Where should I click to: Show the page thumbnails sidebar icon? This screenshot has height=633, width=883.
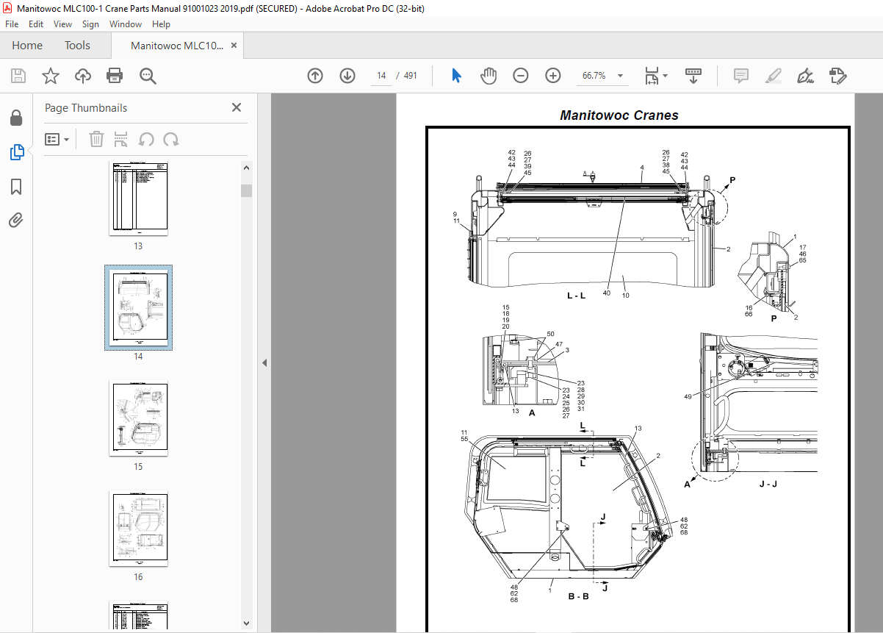[16, 152]
